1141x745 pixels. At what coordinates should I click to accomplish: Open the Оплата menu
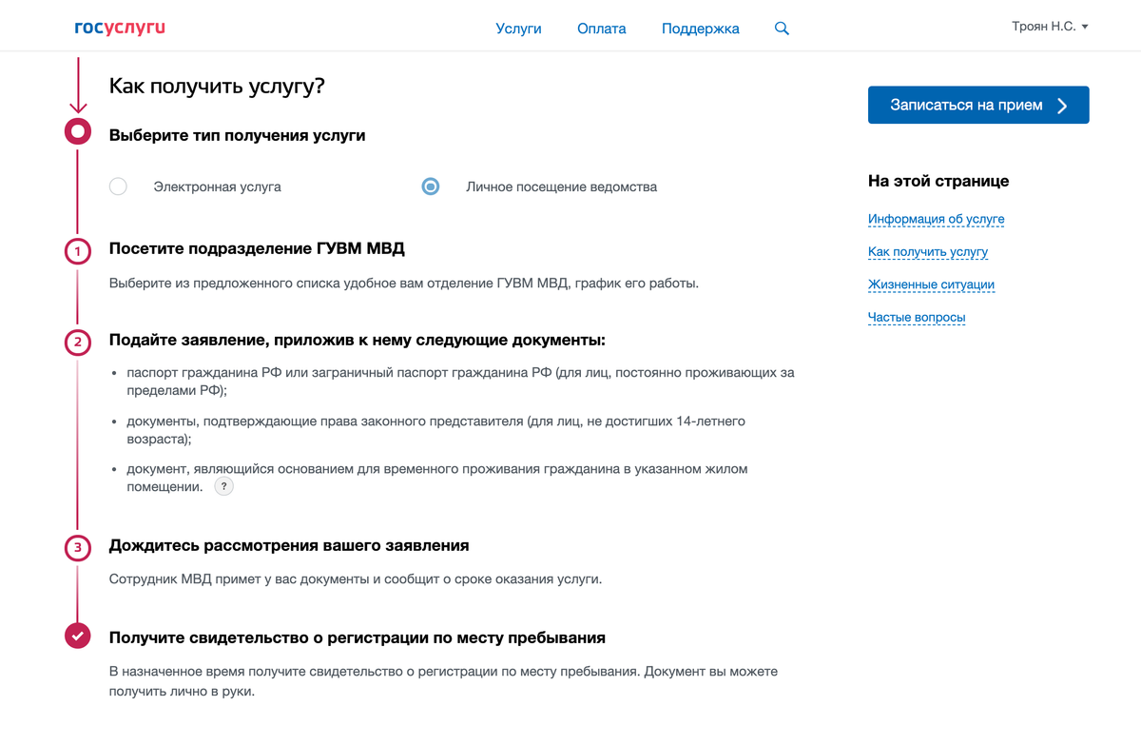[x=601, y=29]
